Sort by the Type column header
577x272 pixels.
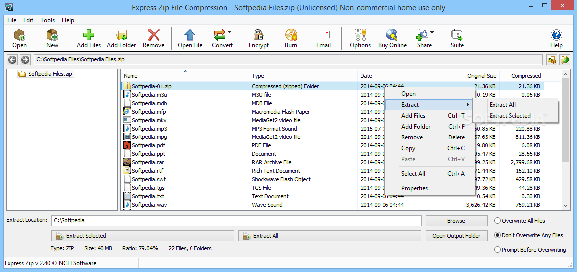tap(303, 76)
